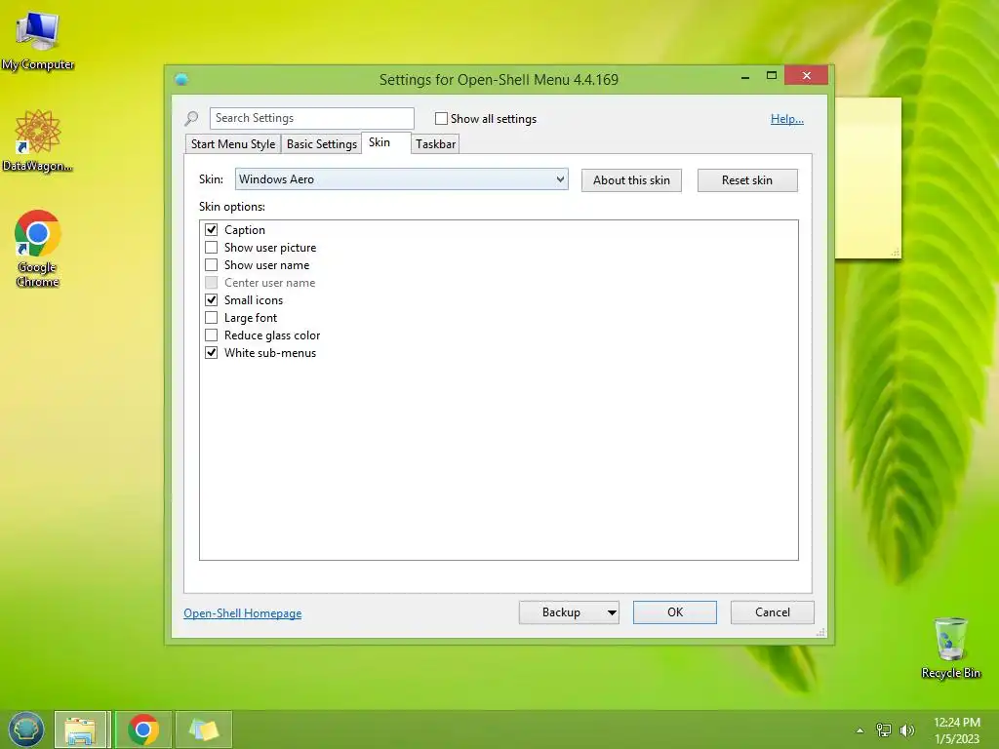This screenshot has height=749, width=999.
Task: Open the DataWagon desktop shortcut
Action: [38, 140]
